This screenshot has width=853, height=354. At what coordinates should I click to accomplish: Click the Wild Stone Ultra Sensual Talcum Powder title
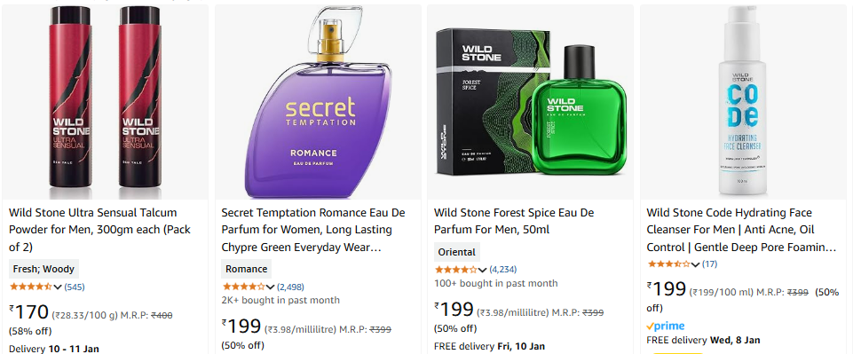[100, 230]
